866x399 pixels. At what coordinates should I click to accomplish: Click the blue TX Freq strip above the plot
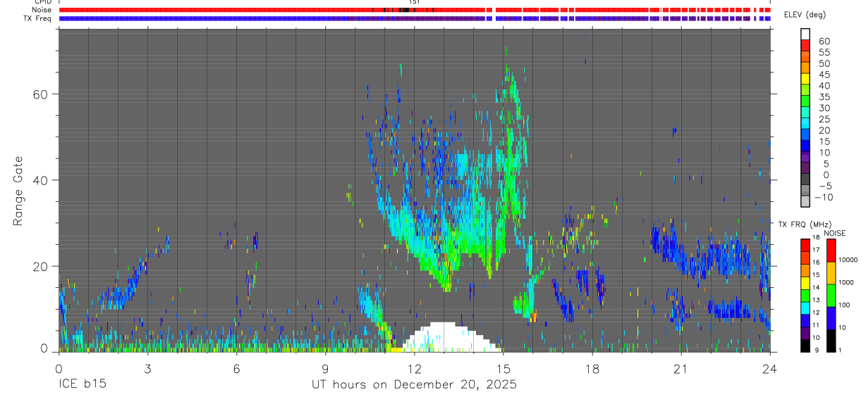pos(415,18)
